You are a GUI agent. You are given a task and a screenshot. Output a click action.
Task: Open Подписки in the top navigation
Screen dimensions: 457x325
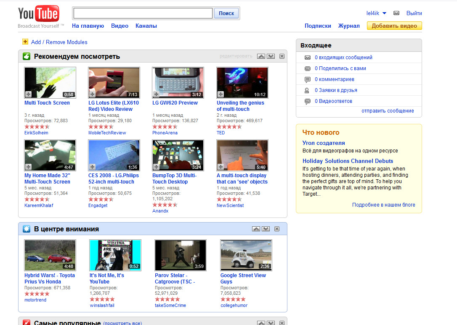318,26
